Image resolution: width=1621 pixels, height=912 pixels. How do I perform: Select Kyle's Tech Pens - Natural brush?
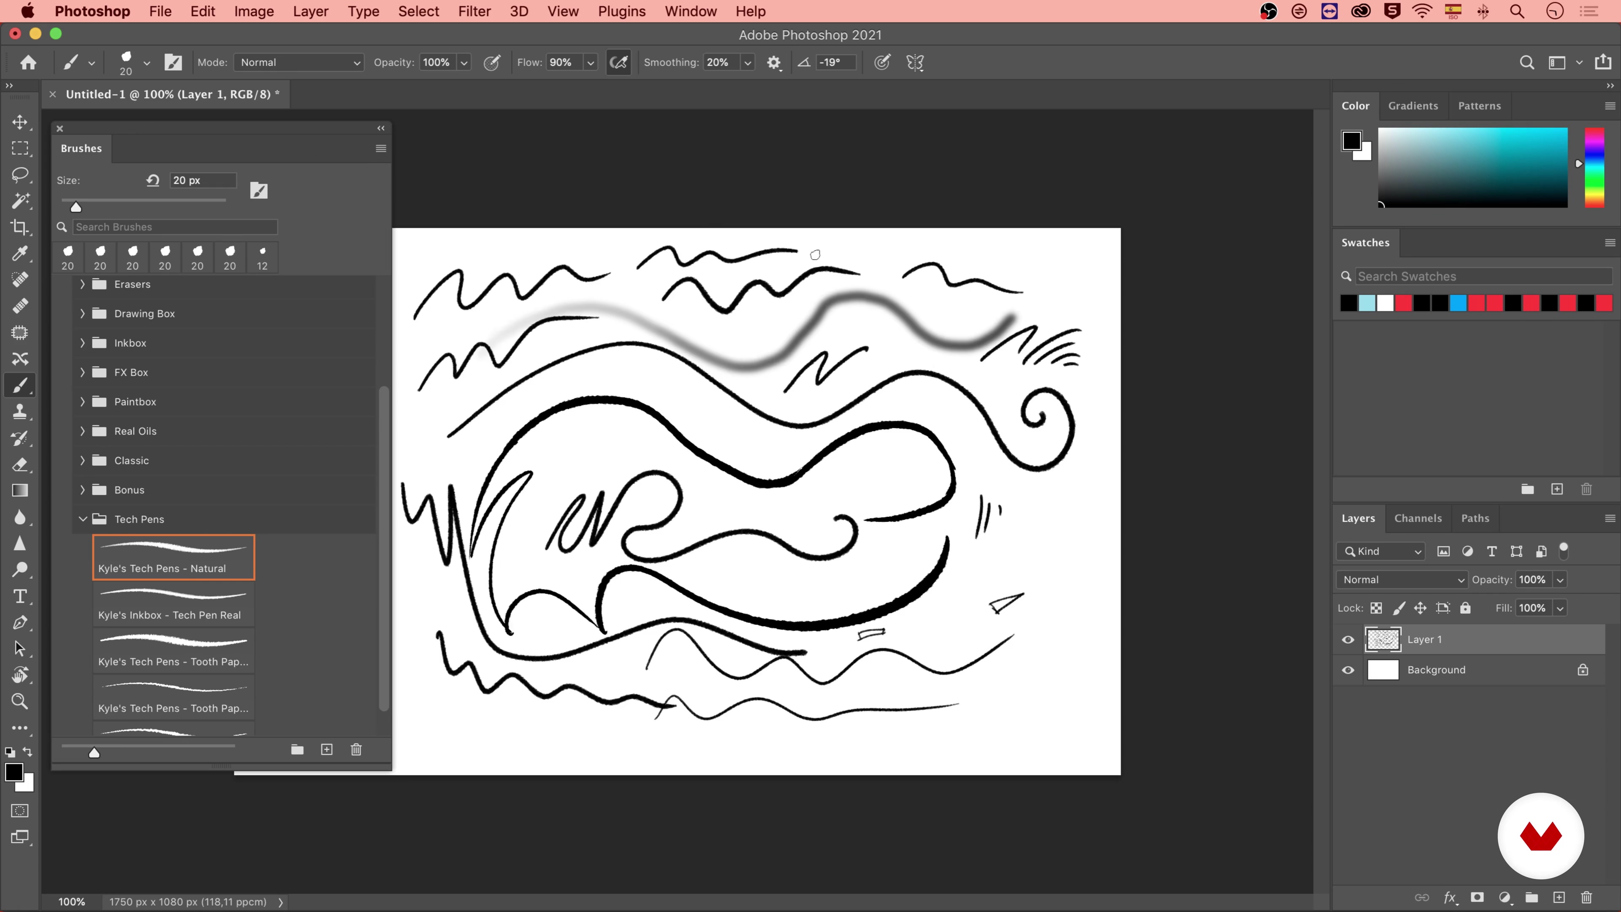tap(173, 557)
